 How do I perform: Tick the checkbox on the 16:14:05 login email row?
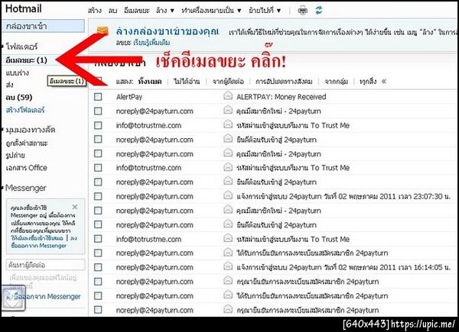coord(98,267)
